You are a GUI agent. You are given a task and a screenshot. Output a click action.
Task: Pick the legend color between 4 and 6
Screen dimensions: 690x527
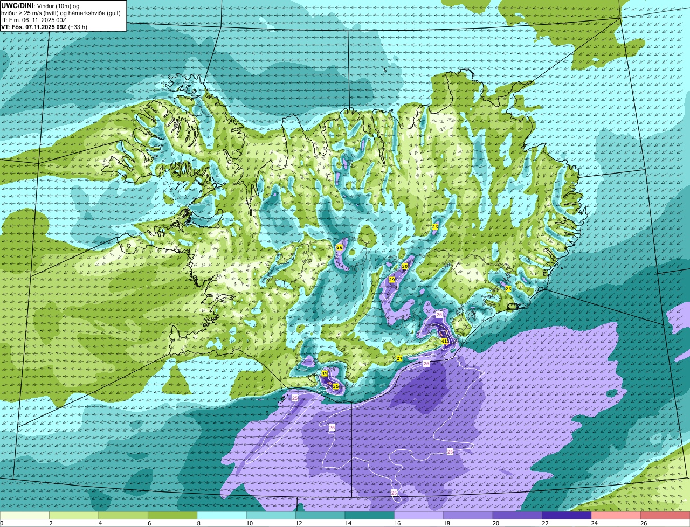coord(123,515)
